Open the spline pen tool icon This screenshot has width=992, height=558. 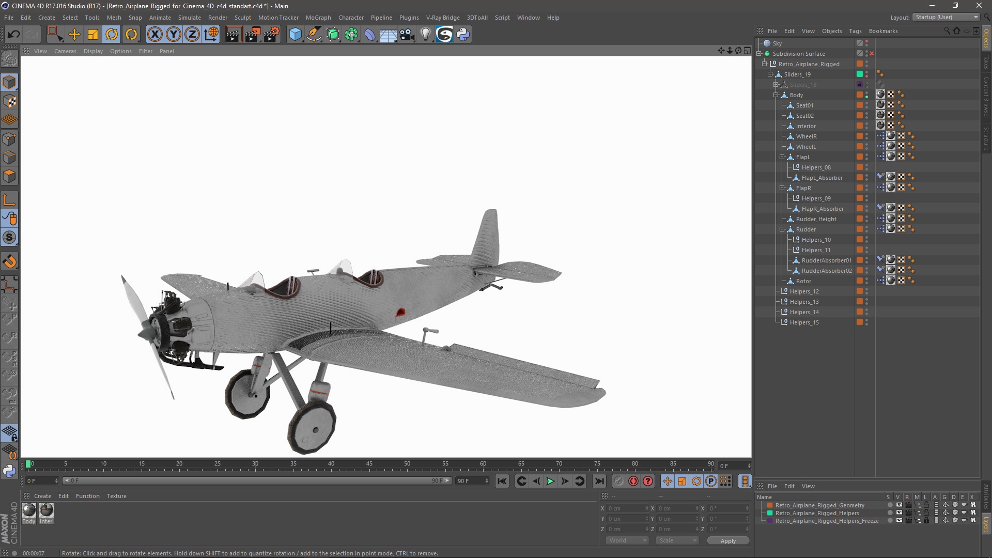(314, 35)
